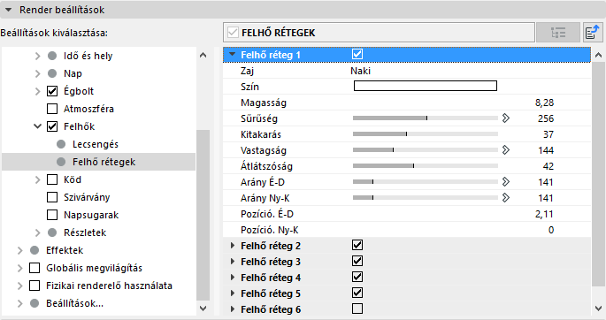This screenshot has height=320, width=606.
Task: Toggle the Felhők checkbox
Action: 52,126
